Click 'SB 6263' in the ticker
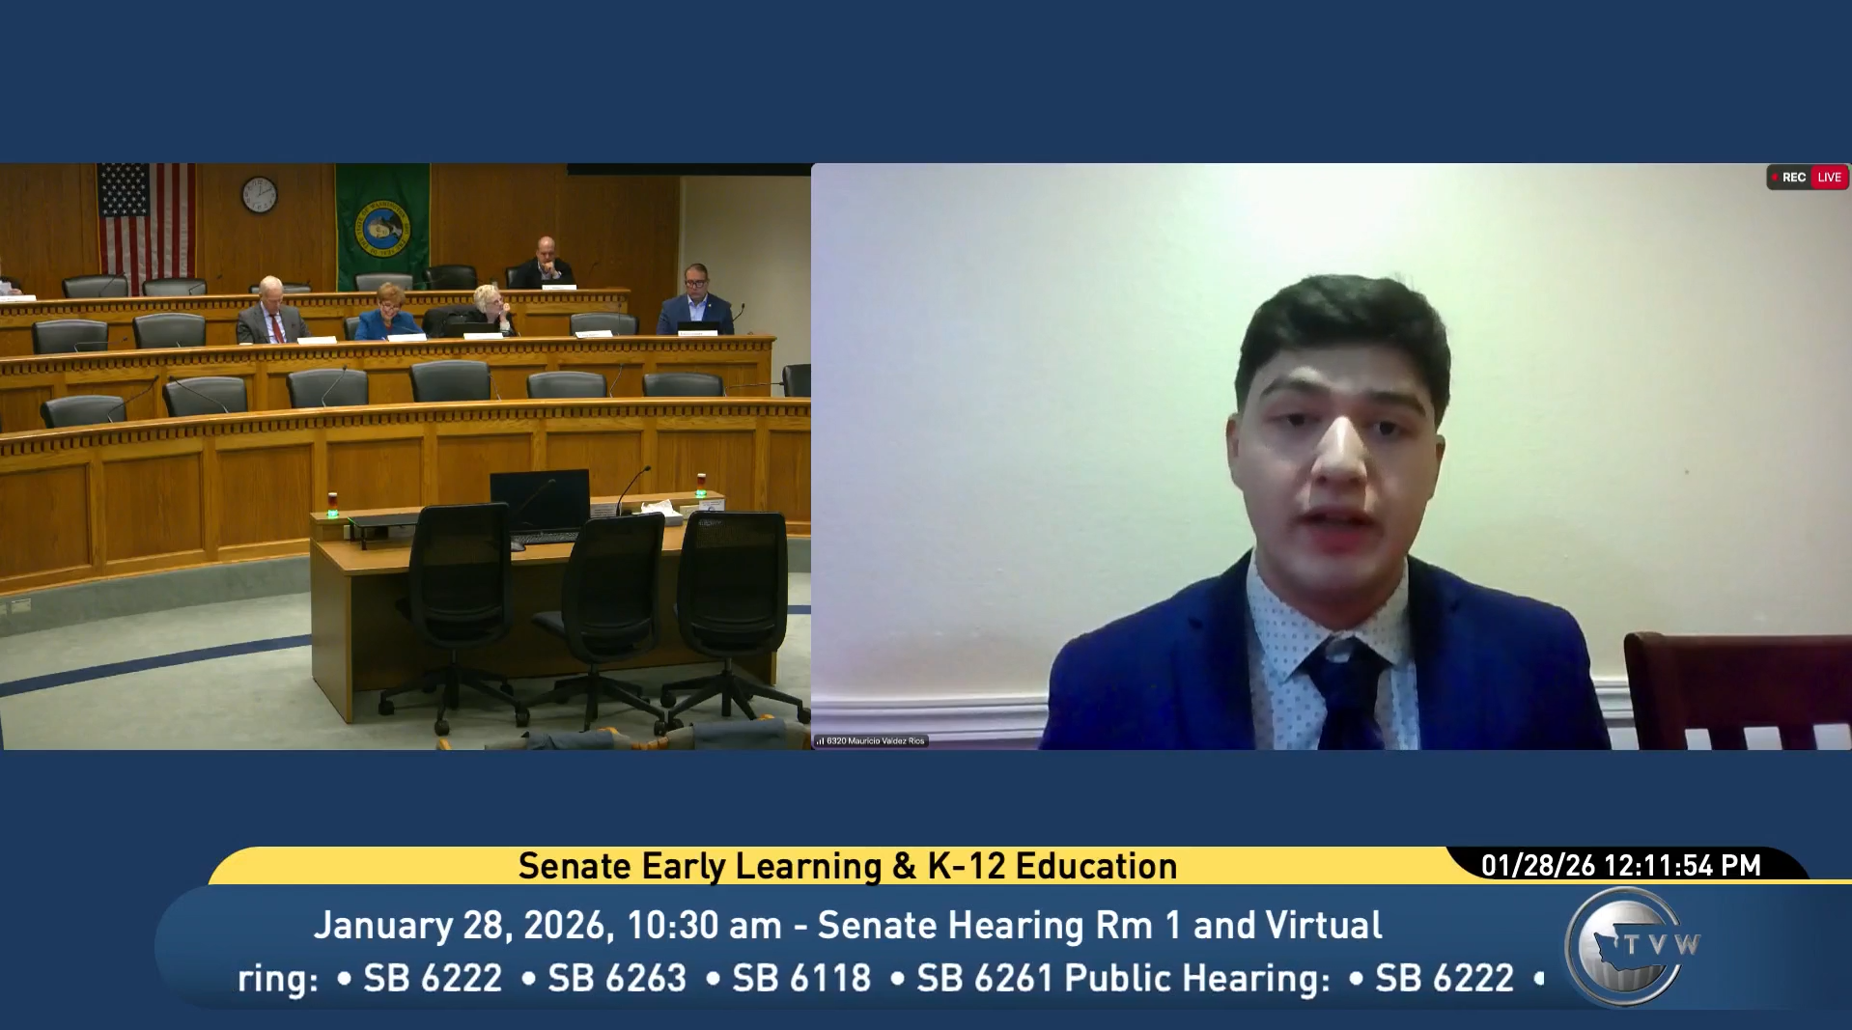 (617, 978)
